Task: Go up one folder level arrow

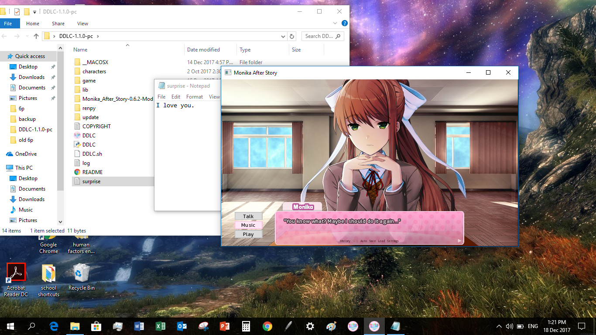Action: (36, 37)
